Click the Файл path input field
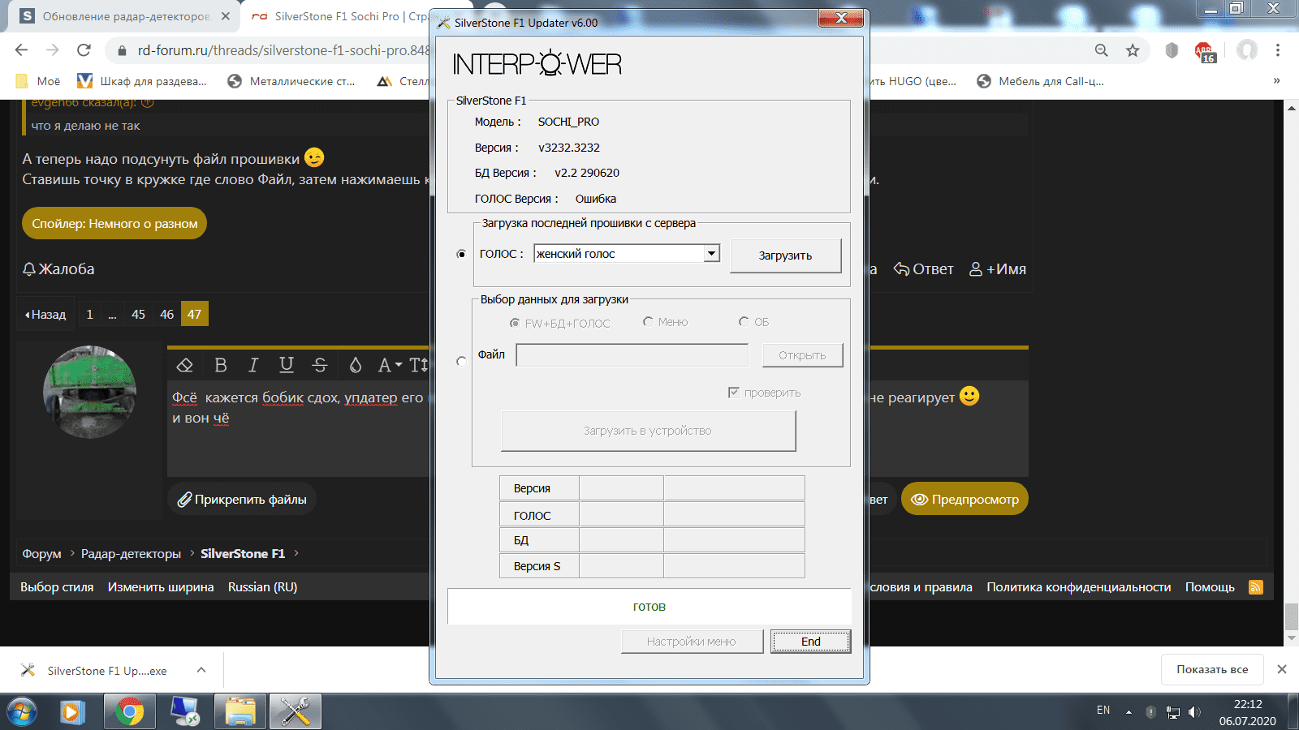Screen dimensions: 1299x730 pos(632,355)
